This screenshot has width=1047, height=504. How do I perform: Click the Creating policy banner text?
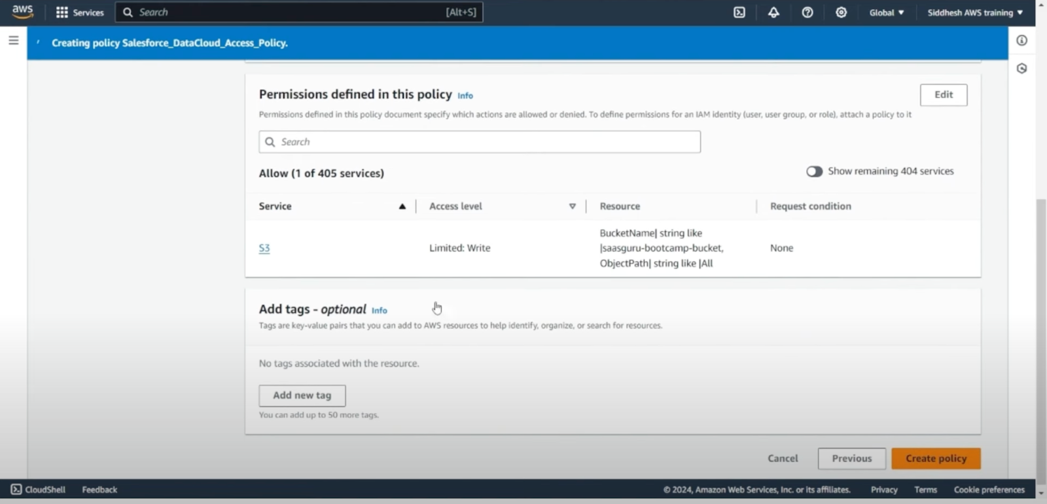[x=169, y=43]
